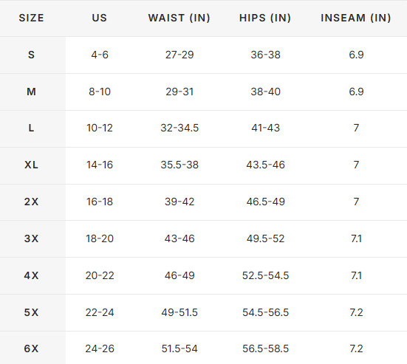Click the 56.5-58.5 hips cell

tap(265, 348)
